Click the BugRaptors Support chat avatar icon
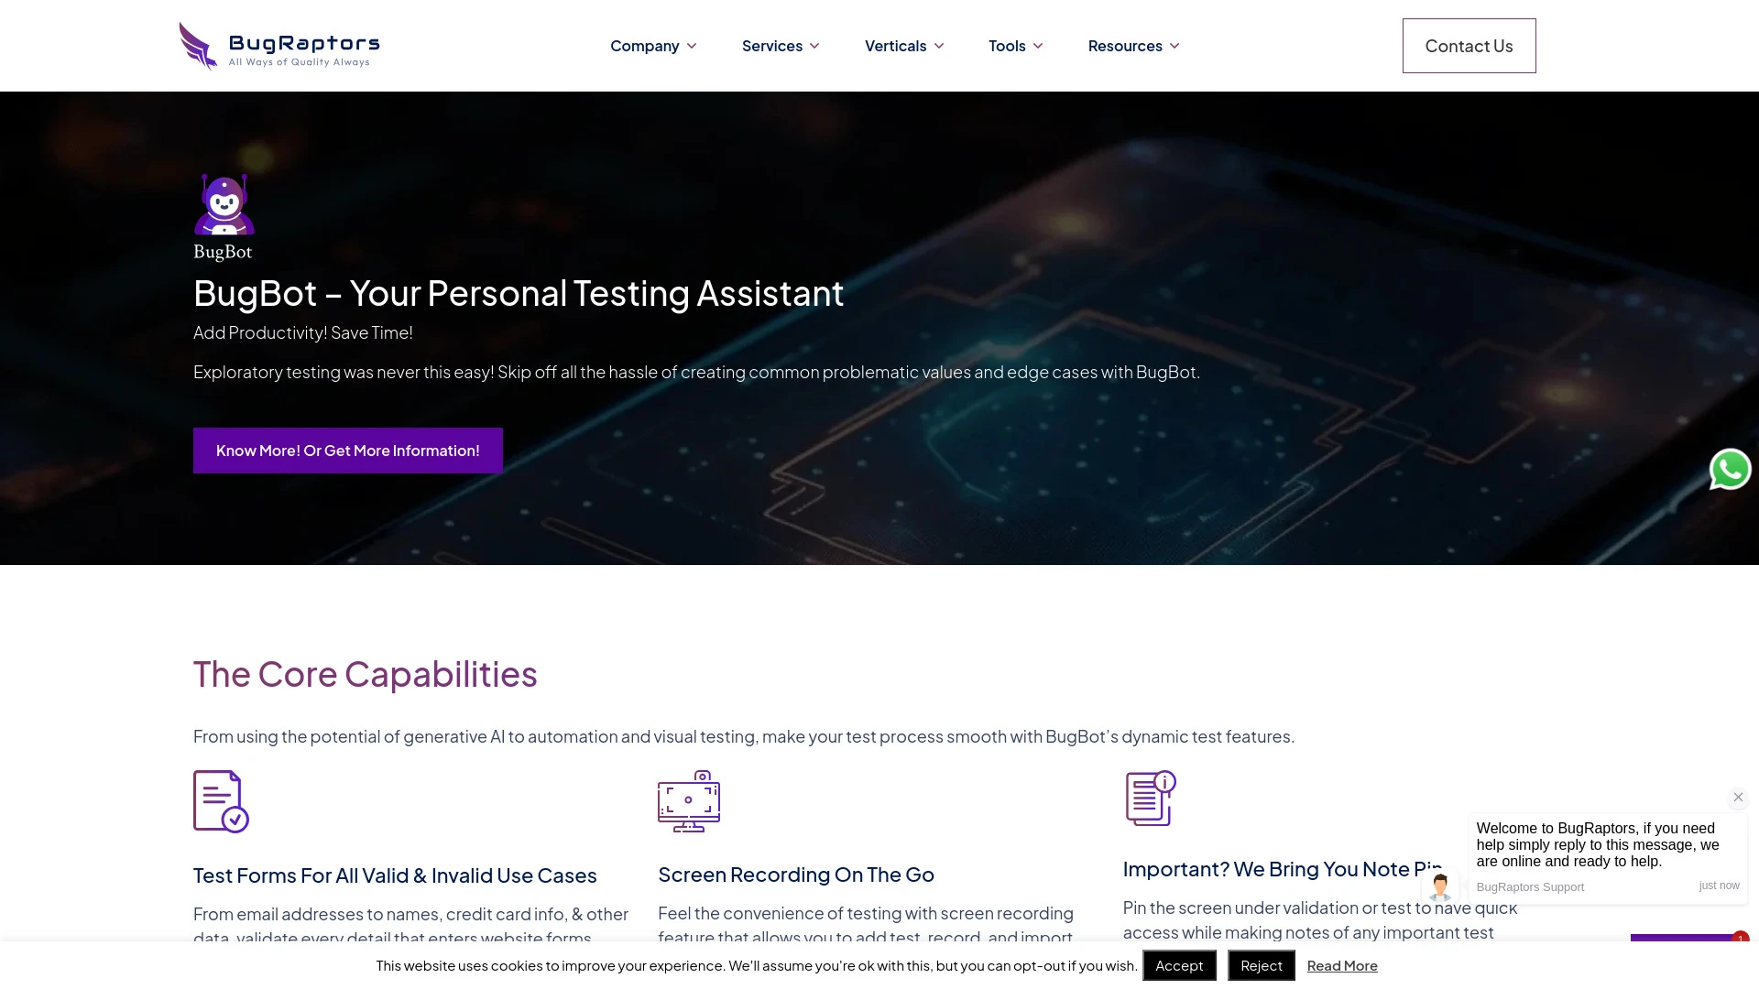The width and height of the screenshot is (1759, 989). coord(1439,884)
